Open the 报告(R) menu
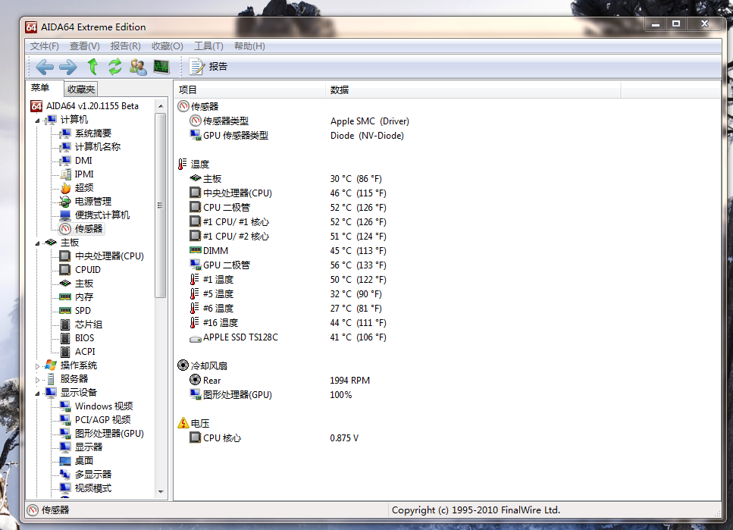 [125, 45]
